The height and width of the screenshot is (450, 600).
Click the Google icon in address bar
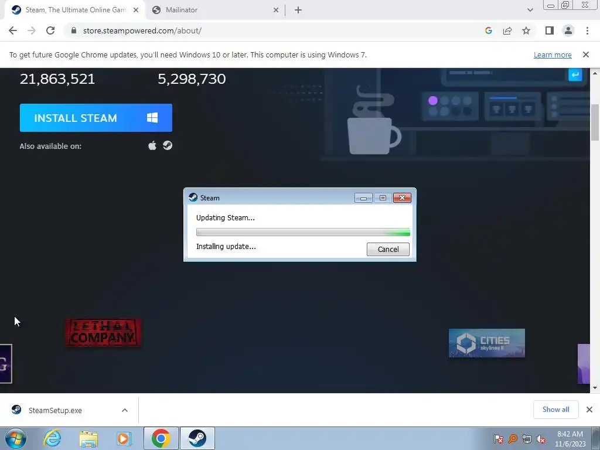(x=488, y=30)
